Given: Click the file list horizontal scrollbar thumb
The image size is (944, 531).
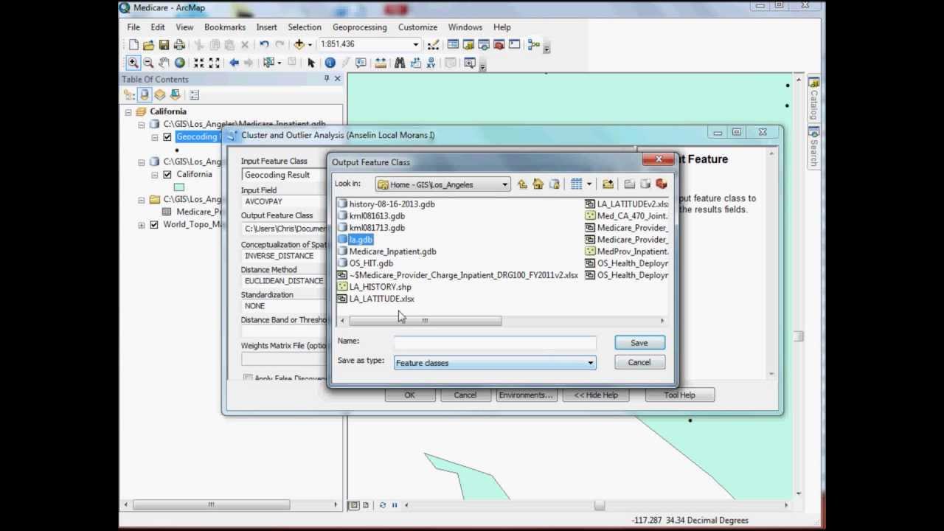Looking at the screenshot, I should (x=425, y=321).
